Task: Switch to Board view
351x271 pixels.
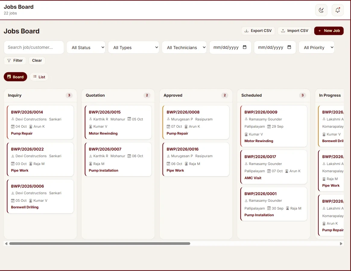Action: click(x=15, y=77)
